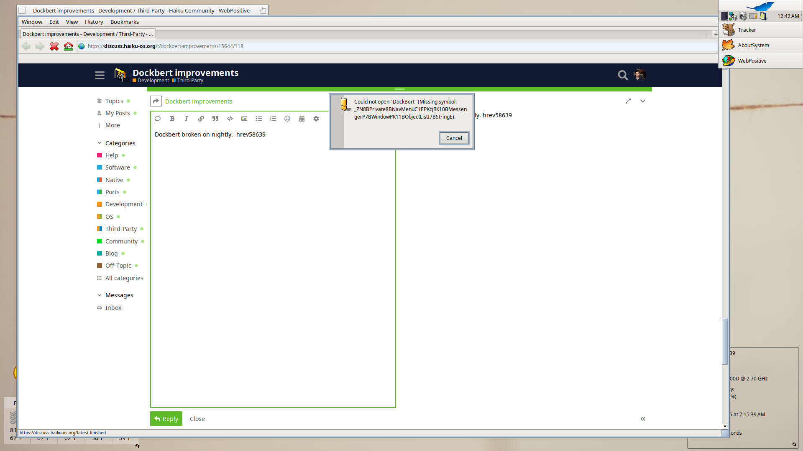Insert quote with speech bubble icon
Viewport: 803px width, 451px height.
(158, 119)
